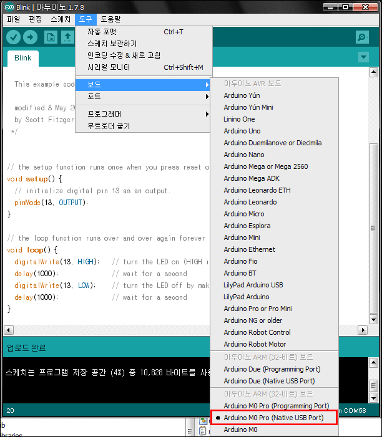
Task: Expand the 포트 submenu
Action: [x=143, y=97]
